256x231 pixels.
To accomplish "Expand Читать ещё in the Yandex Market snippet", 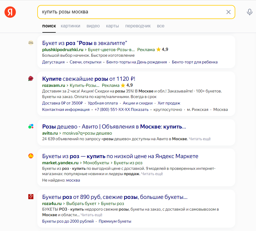I will pyautogui.click(x=152, y=174).
